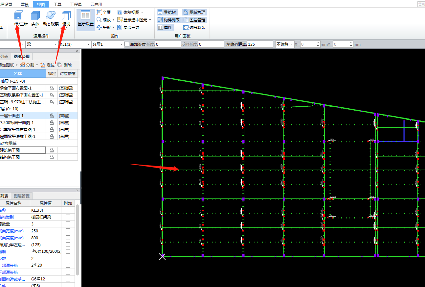The image size is (425, 287).
Task: Toggle lock for 屋面梁平法施工图-1
Action: pos(52,137)
